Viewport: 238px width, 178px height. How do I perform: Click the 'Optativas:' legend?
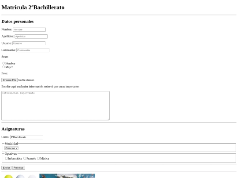click(11, 154)
